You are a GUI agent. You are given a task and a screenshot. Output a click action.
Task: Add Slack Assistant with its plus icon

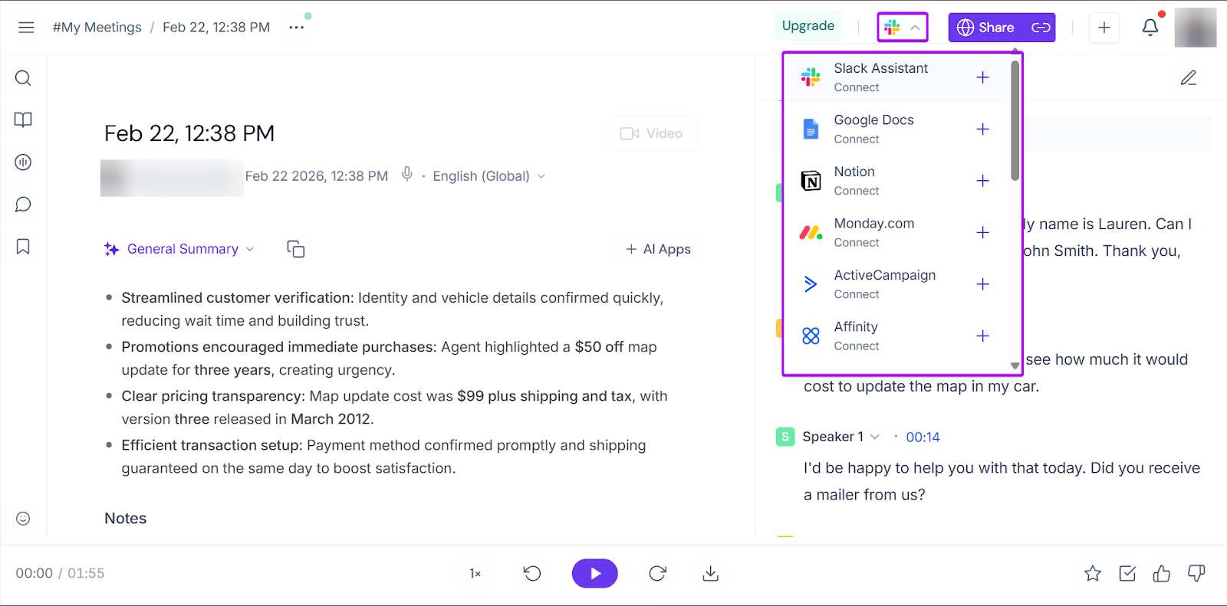[x=982, y=77]
